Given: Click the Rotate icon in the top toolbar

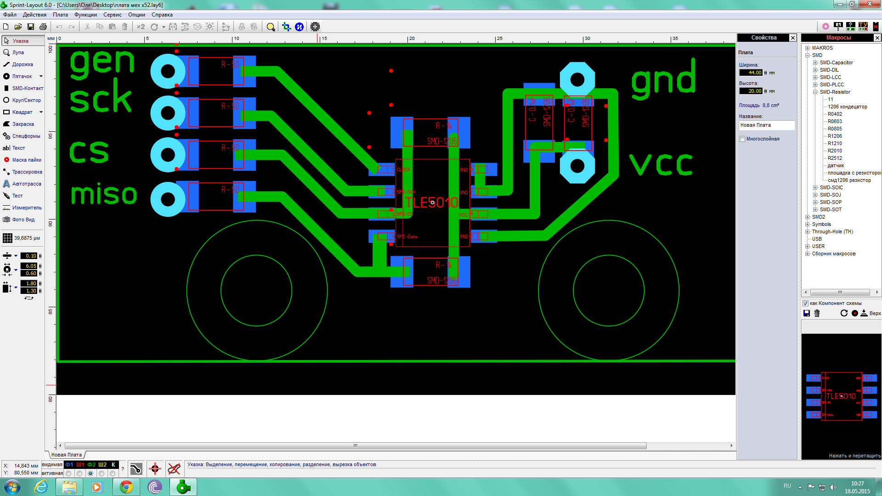Looking at the screenshot, I should click(x=154, y=27).
